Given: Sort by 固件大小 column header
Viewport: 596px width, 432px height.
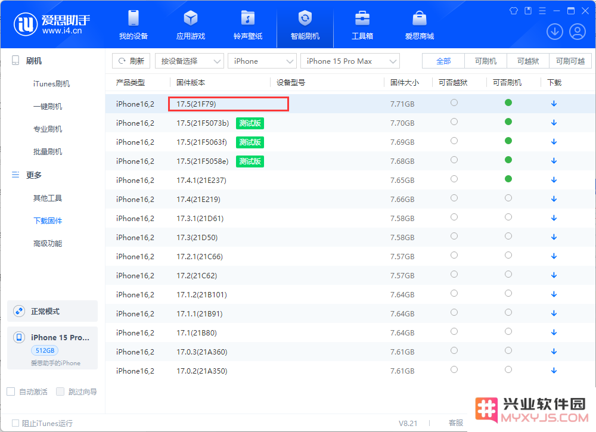Looking at the screenshot, I should click(x=405, y=82).
